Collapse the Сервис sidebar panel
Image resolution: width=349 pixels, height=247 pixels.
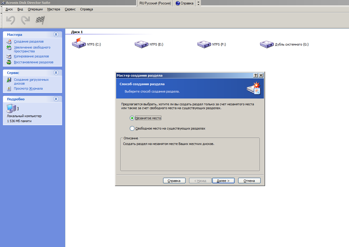click(56, 72)
